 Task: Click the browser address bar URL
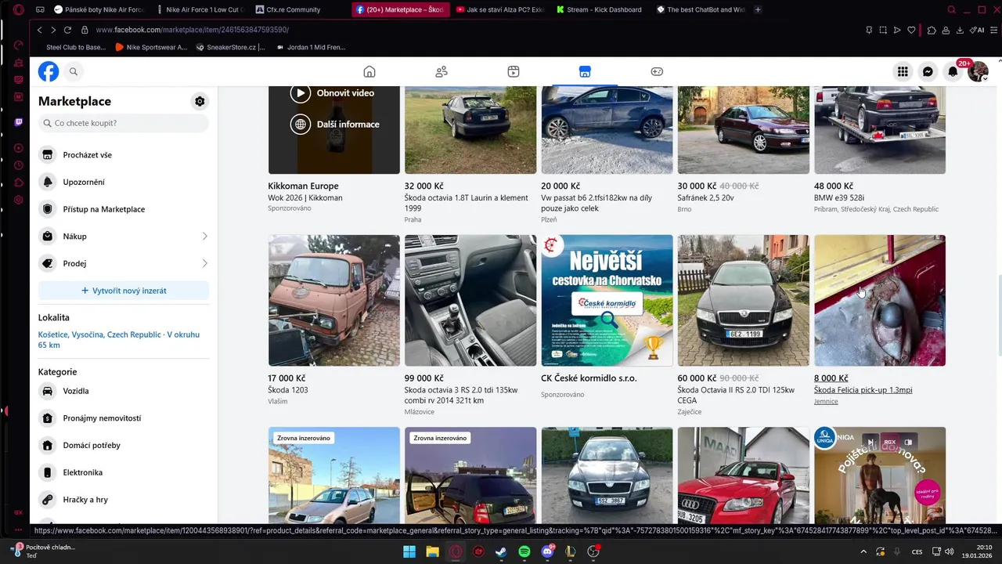pos(193,30)
